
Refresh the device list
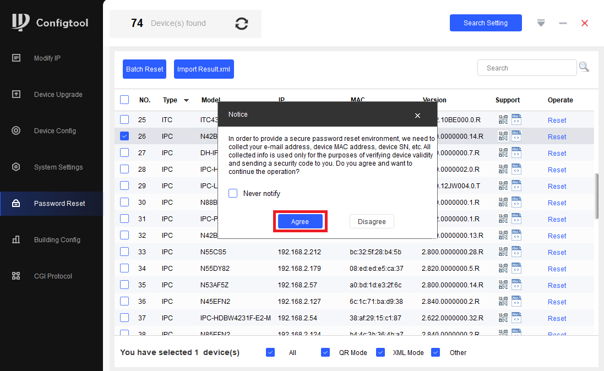[242, 24]
